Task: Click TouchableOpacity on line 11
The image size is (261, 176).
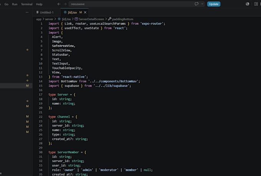Action: pyautogui.click(x=66, y=68)
